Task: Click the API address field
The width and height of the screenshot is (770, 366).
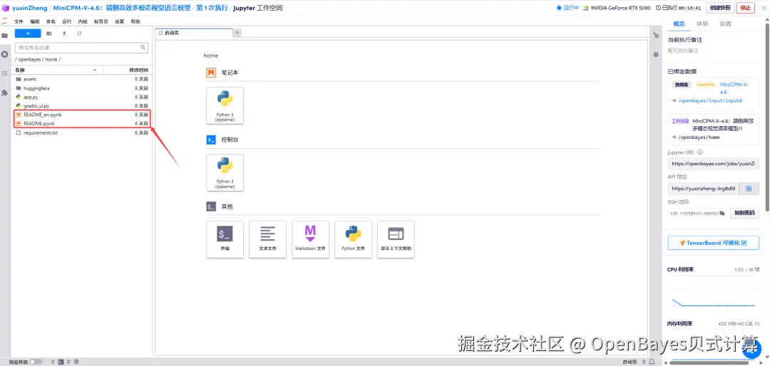Action: pos(704,189)
